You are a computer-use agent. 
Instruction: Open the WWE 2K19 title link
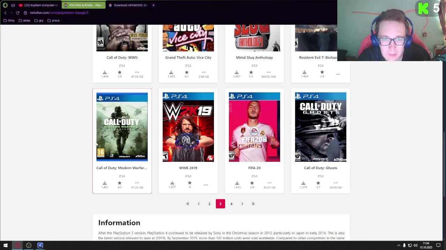tap(188, 168)
